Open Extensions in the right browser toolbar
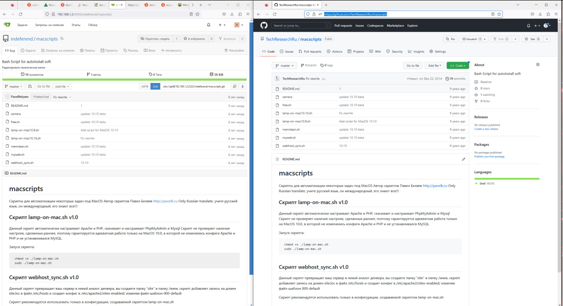The image size is (563, 306). (x=548, y=14)
